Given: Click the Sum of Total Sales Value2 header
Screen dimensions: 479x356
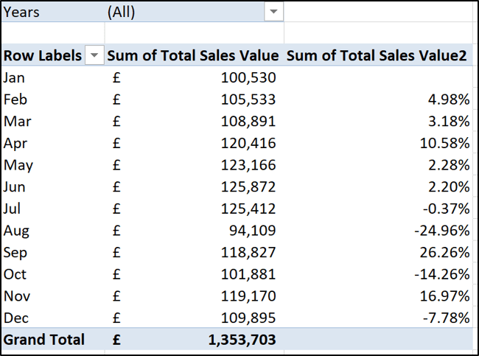Looking at the screenshot, I should tap(376, 56).
